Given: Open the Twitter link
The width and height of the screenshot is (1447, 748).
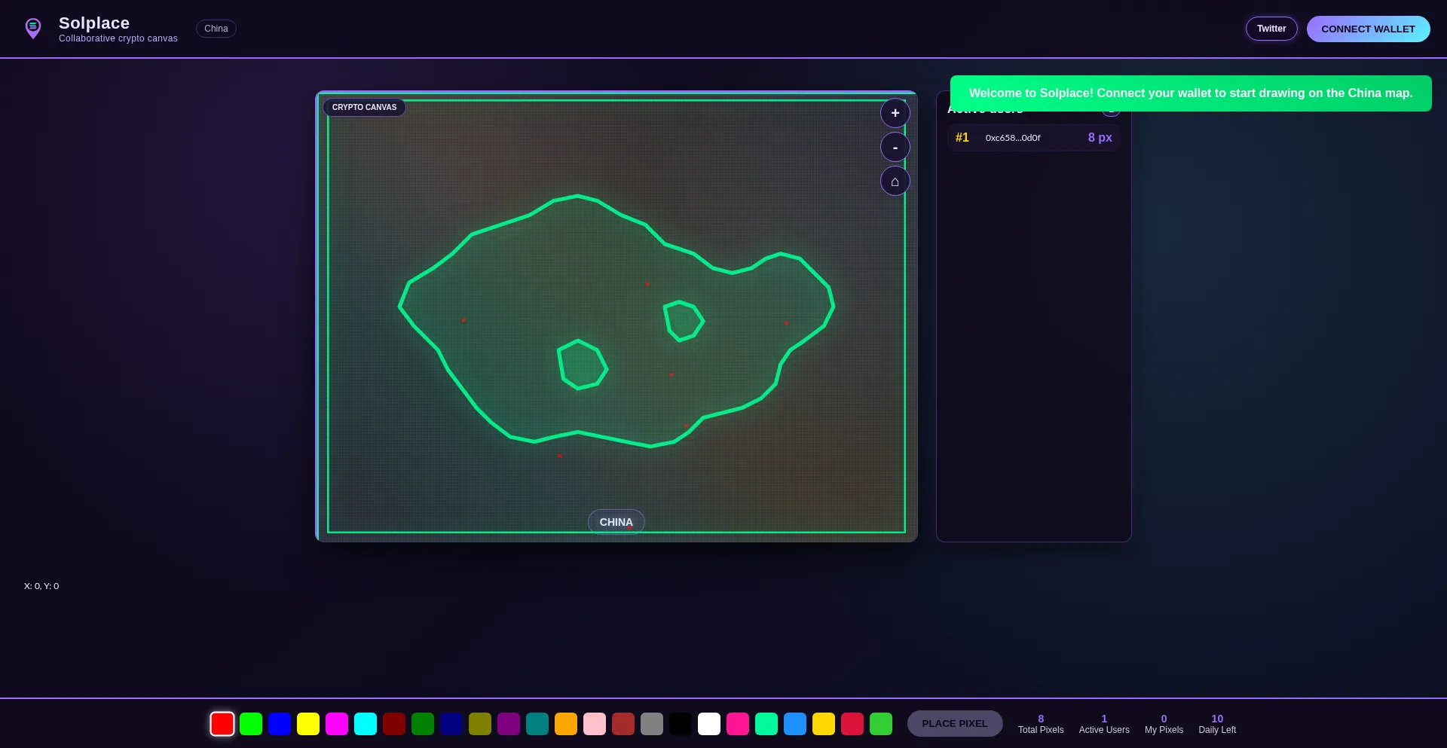Looking at the screenshot, I should 1271,29.
